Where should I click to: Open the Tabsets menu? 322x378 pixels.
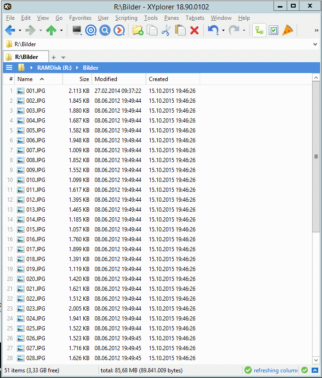pyautogui.click(x=195, y=18)
